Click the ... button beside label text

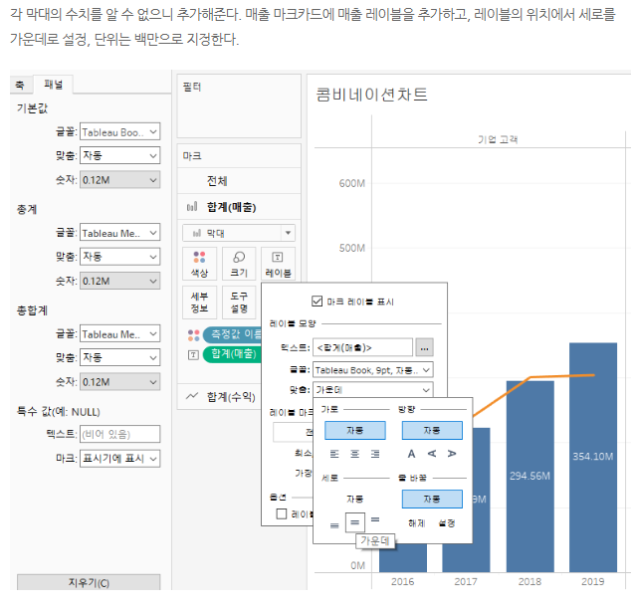424,347
